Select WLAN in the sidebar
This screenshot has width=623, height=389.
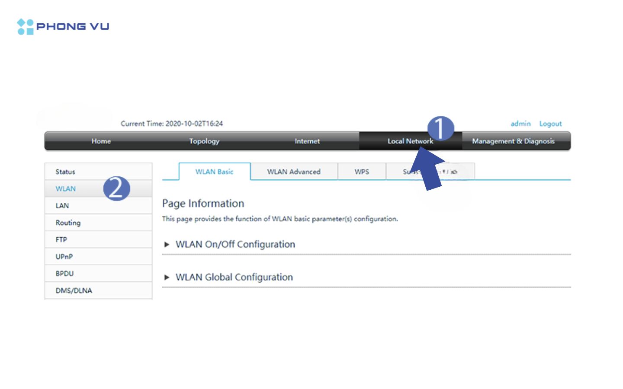[98, 188]
